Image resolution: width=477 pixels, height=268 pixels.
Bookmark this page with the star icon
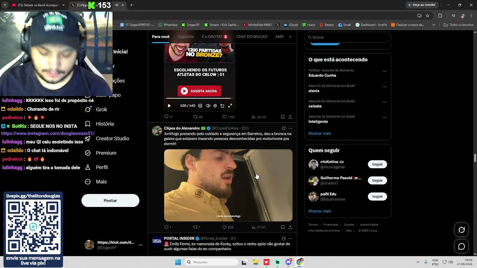[x=427, y=16]
